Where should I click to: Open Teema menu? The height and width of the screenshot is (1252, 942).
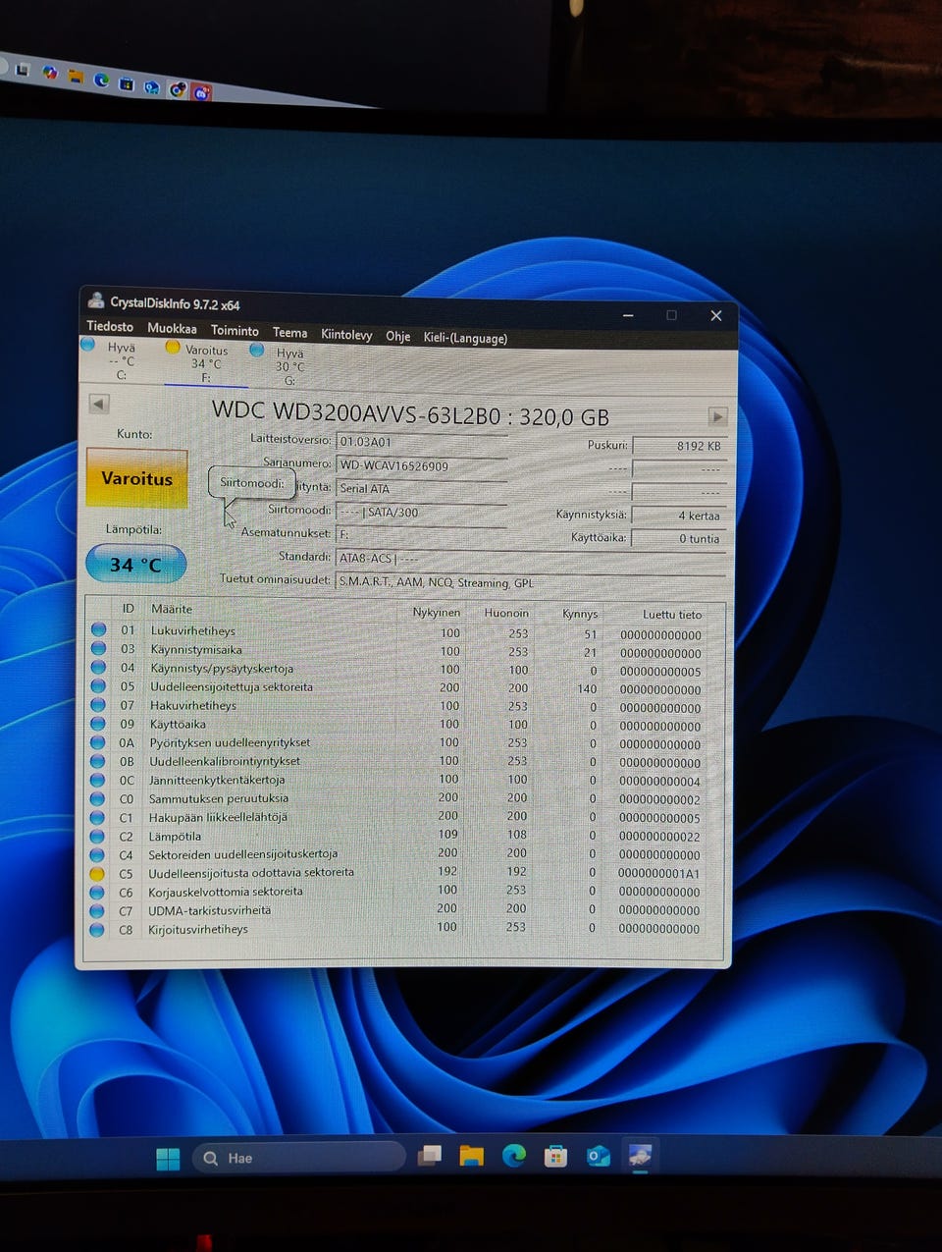click(289, 332)
